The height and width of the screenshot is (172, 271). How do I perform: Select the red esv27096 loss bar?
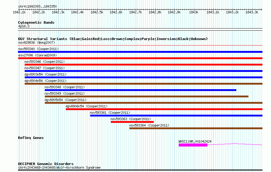(140, 58)
